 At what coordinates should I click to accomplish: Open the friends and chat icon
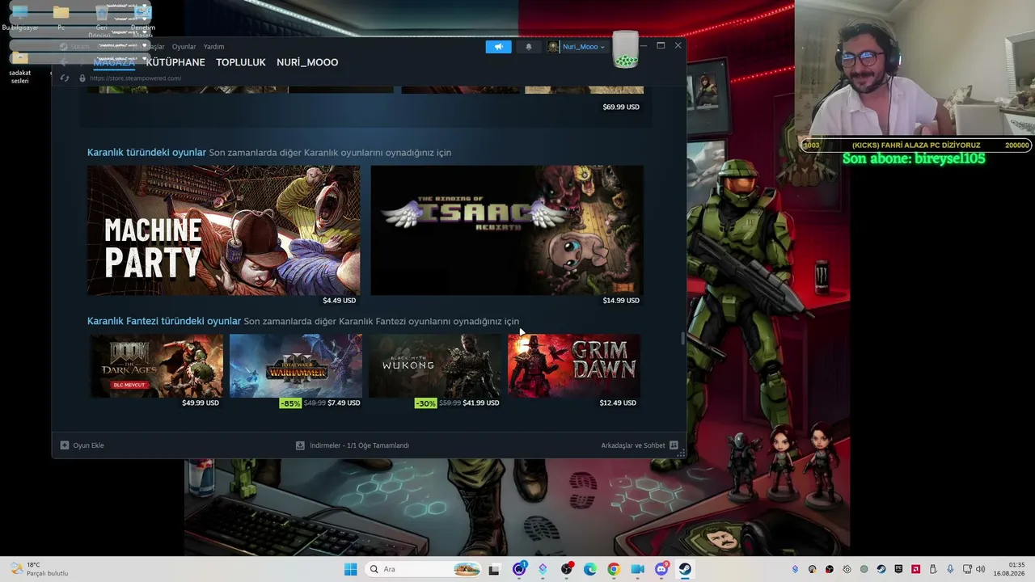click(x=674, y=445)
